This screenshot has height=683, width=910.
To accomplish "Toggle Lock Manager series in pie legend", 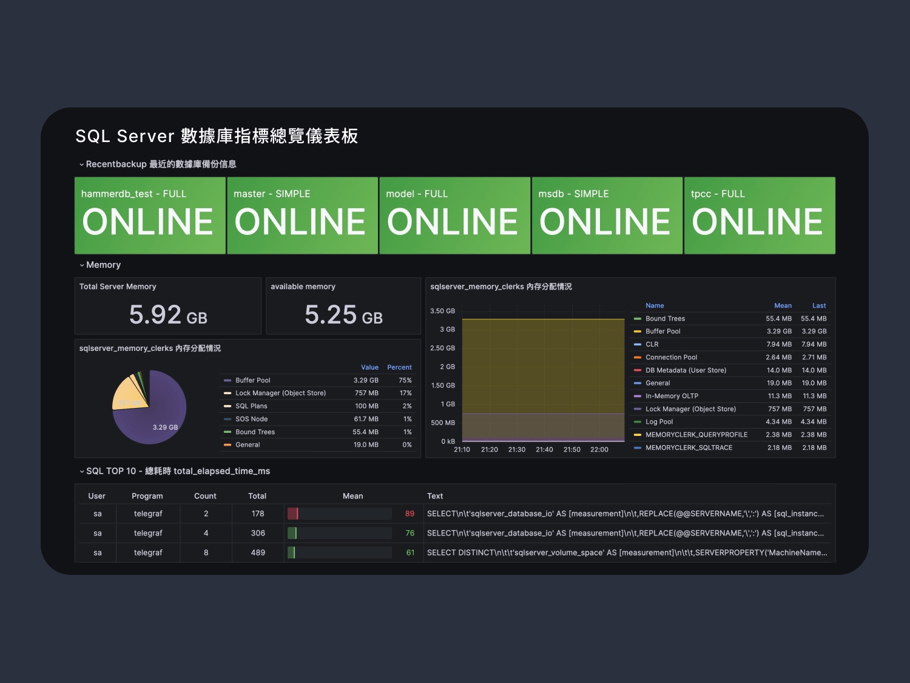I will [280, 393].
